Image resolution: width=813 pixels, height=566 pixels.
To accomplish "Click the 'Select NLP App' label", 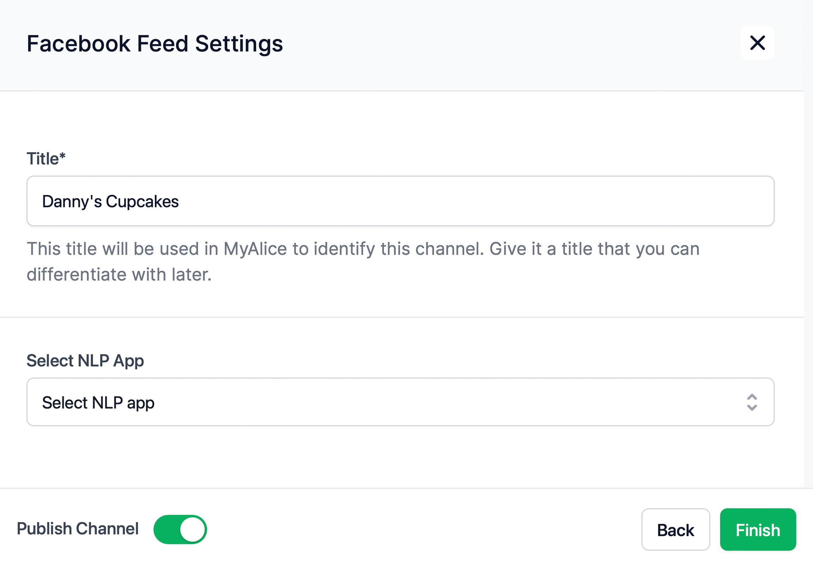I will [x=85, y=361].
